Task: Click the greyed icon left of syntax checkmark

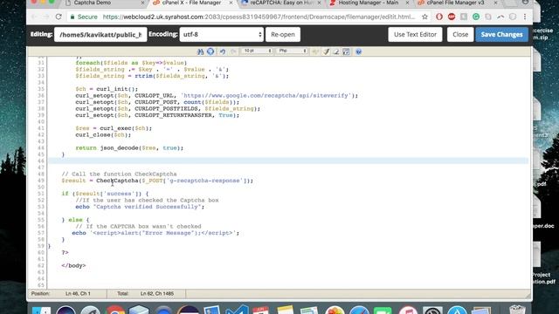Action: click(x=315, y=51)
